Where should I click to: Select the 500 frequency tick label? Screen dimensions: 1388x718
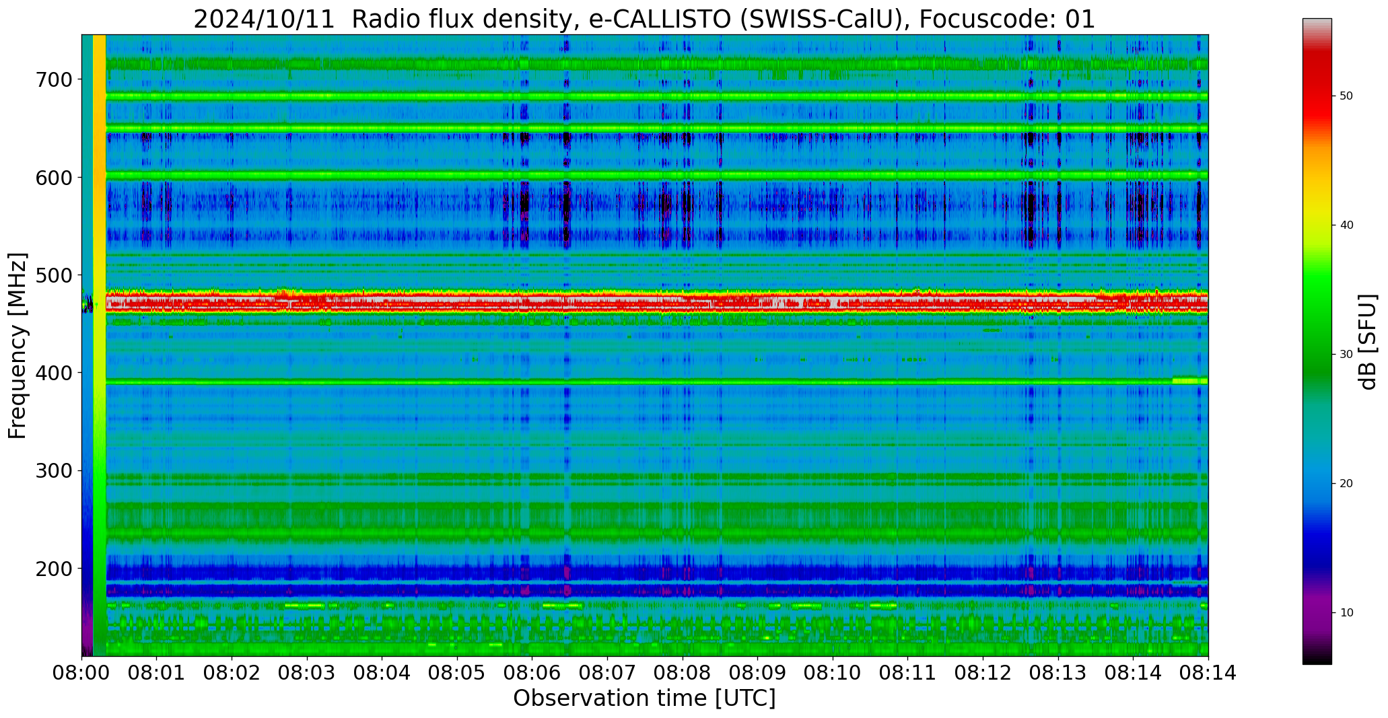(53, 275)
